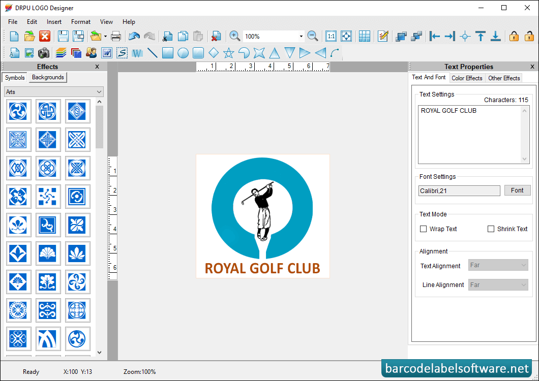Enable the Shrink Text checkbox

(x=491, y=229)
